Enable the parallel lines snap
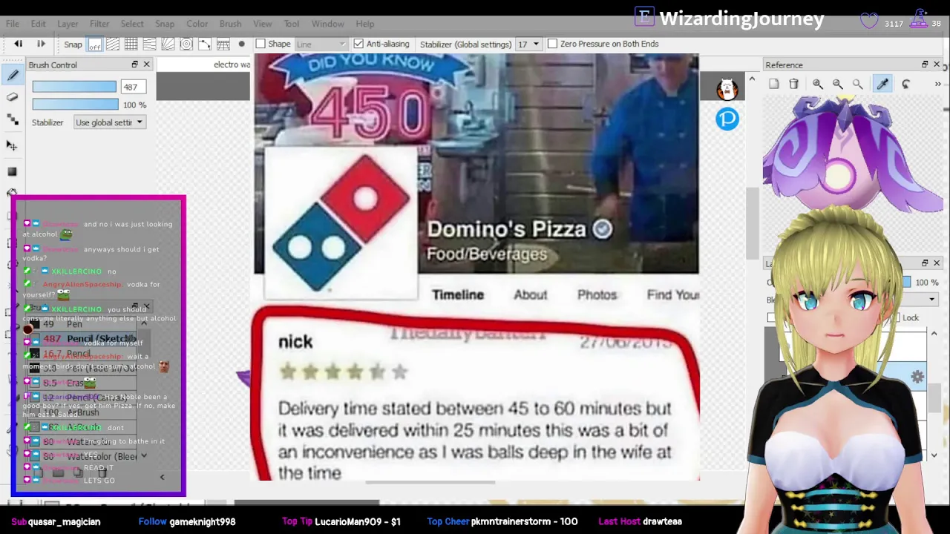 pyautogui.click(x=113, y=44)
